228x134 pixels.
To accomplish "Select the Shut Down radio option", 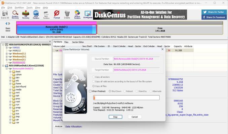I will 110,91.
